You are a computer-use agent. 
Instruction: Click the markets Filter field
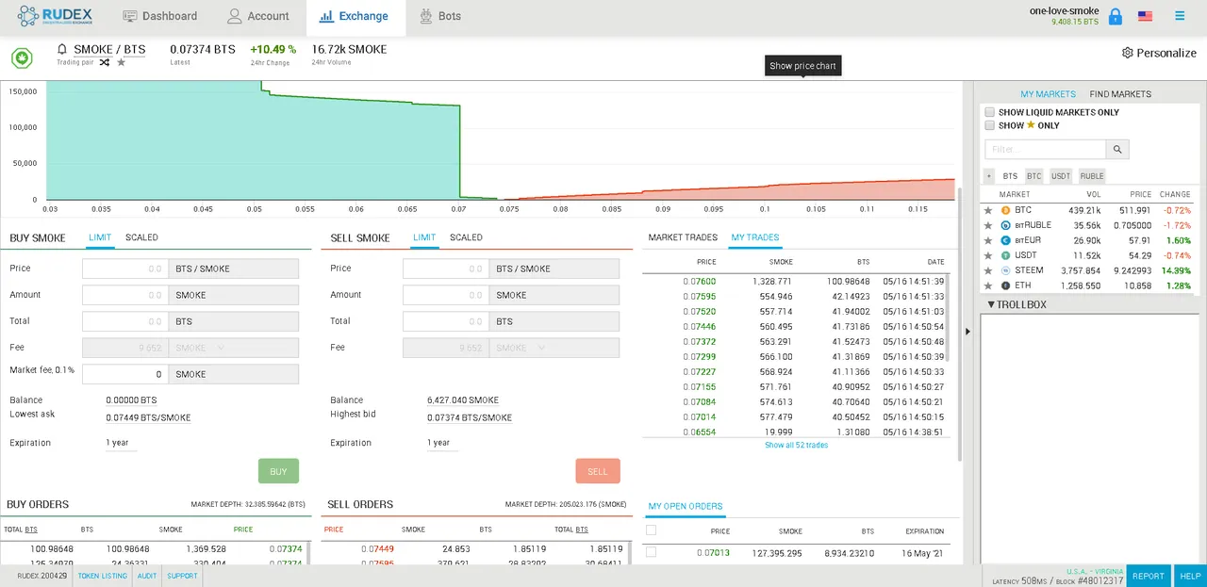[1046, 149]
